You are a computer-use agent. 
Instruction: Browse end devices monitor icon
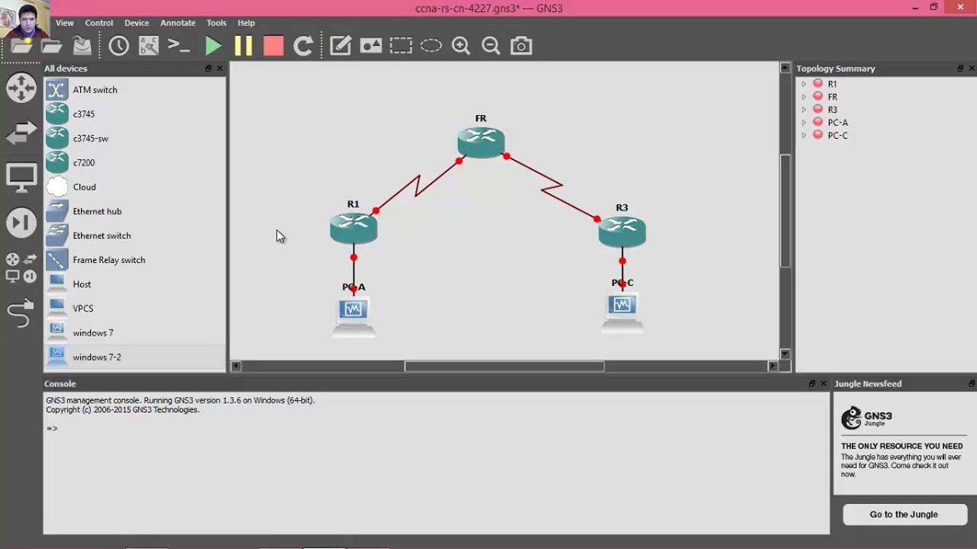click(x=21, y=178)
